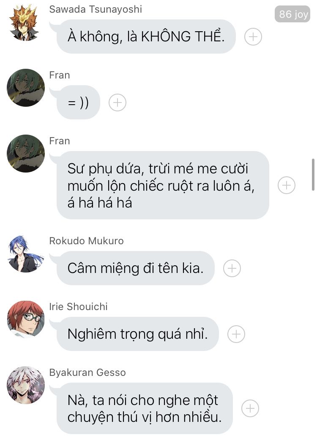Click the "86 joy" badge
317x440 pixels.
[292, 14]
